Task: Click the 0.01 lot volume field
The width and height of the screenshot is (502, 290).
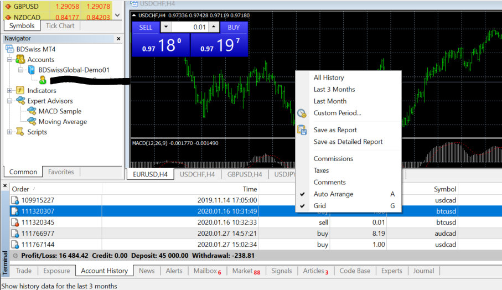Action: (195, 28)
